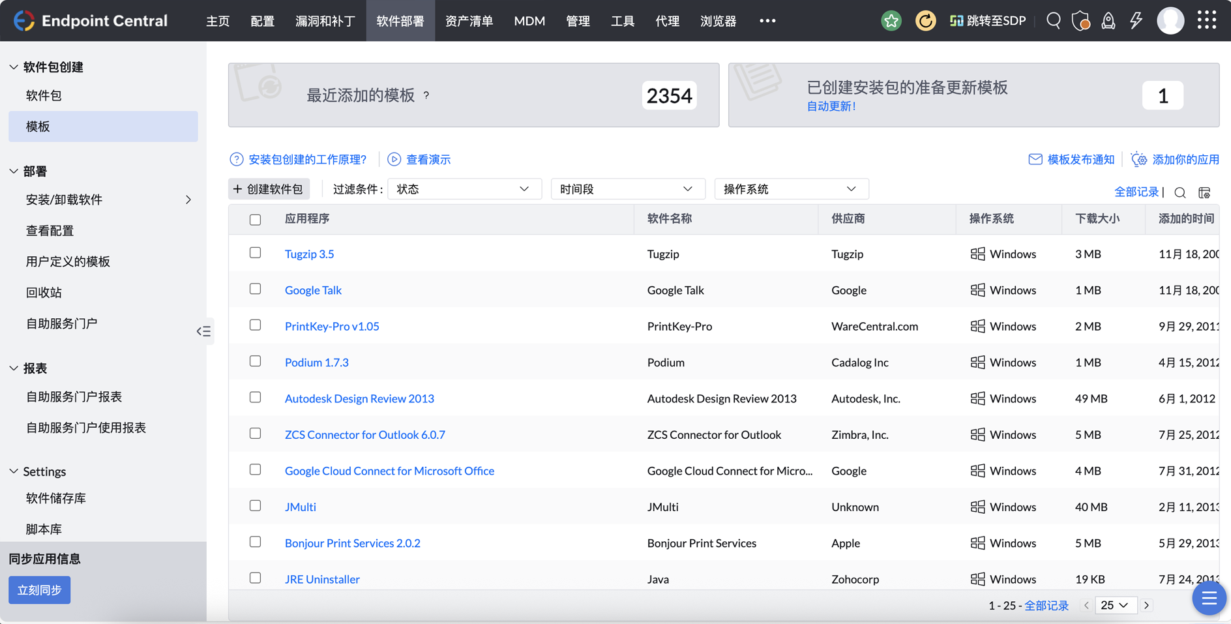Click the 创建软件包 button
The width and height of the screenshot is (1231, 624).
[x=269, y=189]
